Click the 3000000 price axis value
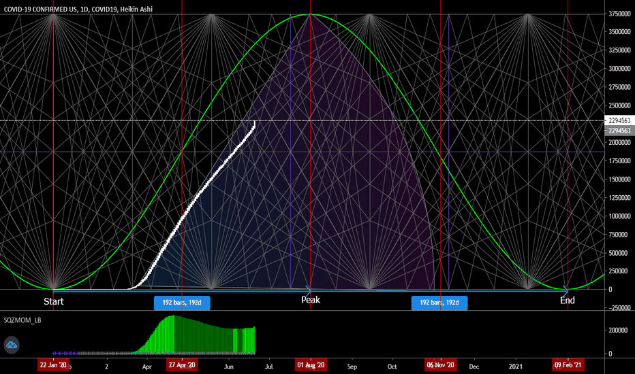 tap(619, 69)
